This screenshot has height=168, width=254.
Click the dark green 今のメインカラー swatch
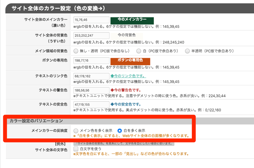[132, 20]
